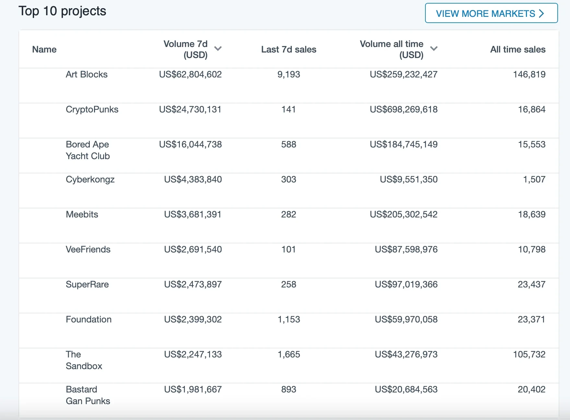Click Bored Ape 588 weekly sales value
The image size is (570, 420).
click(x=289, y=145)
